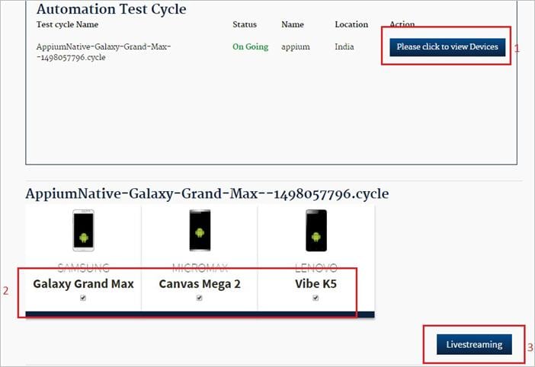Click the 'India' location cell
Screen dimensions: 535x367
(x=344, y=46)
